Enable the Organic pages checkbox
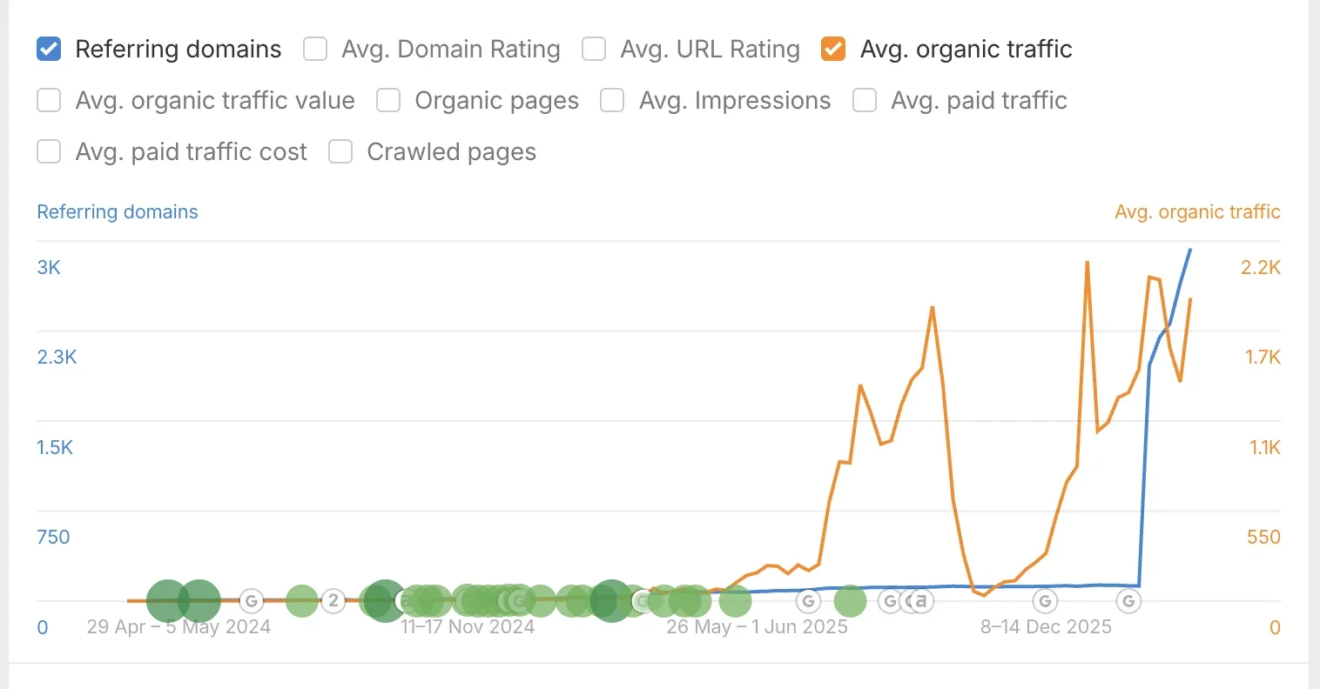Image resolution: width=1320 pixels, height=689 pixels. click(x=388, y=101)
